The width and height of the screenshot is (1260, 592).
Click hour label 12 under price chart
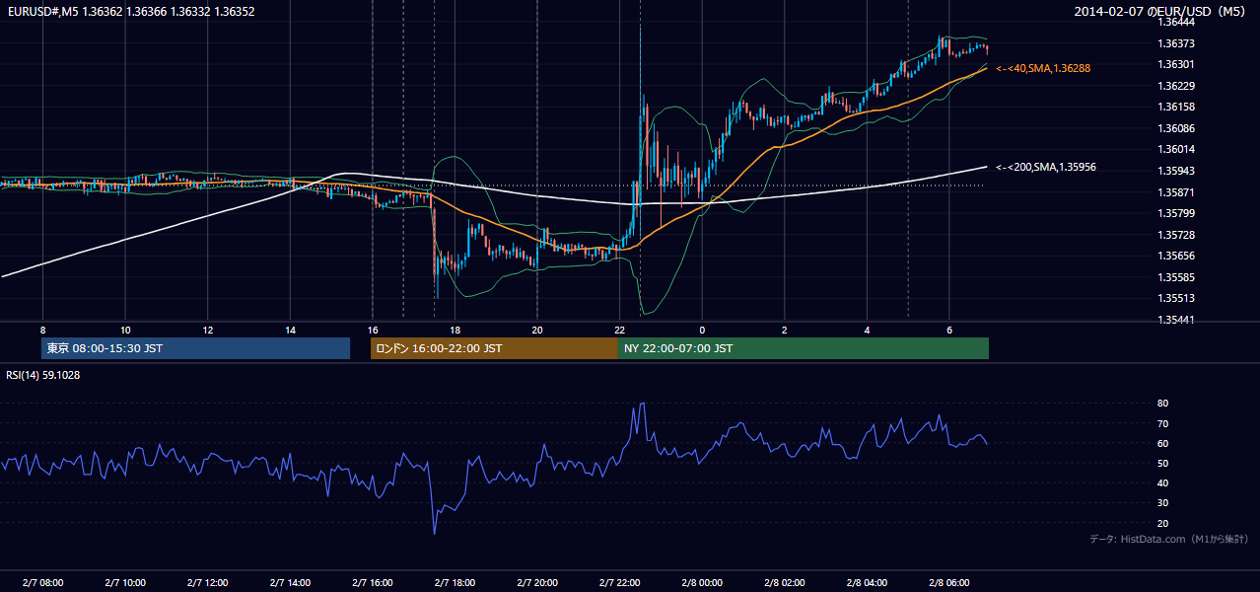point(208,330)
